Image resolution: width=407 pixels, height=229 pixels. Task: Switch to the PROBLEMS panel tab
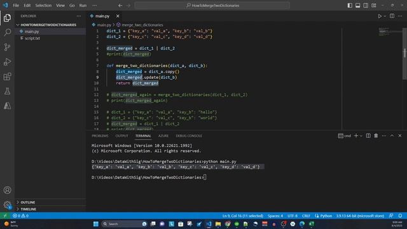pos(100,135)
